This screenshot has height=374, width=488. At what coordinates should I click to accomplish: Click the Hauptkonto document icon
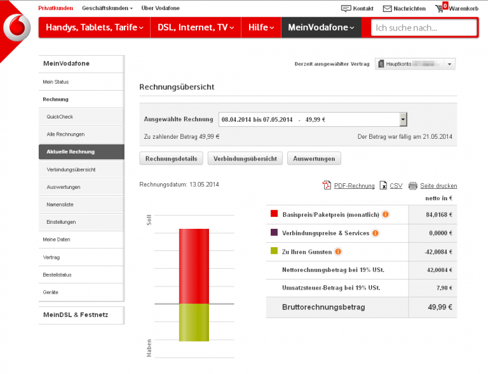point(381,64)
